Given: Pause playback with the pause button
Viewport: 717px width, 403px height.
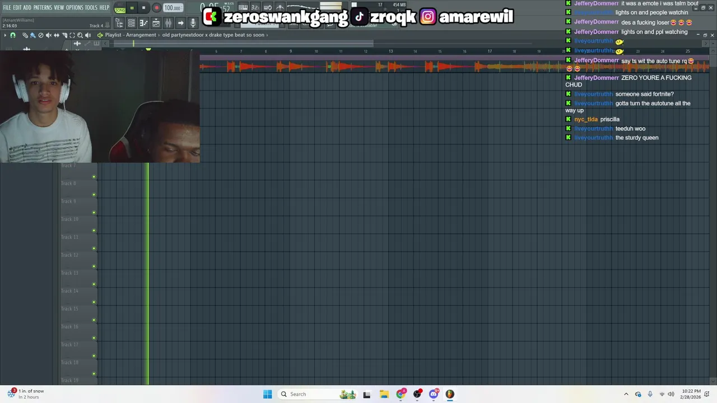Looking at the screenshot, I should click(x=132, y=8).
